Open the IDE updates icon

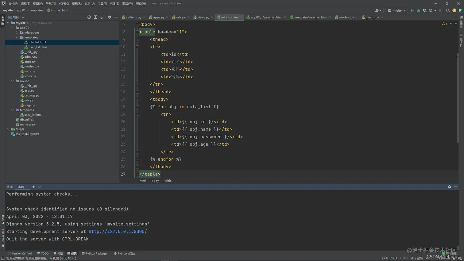pos(454,10)
